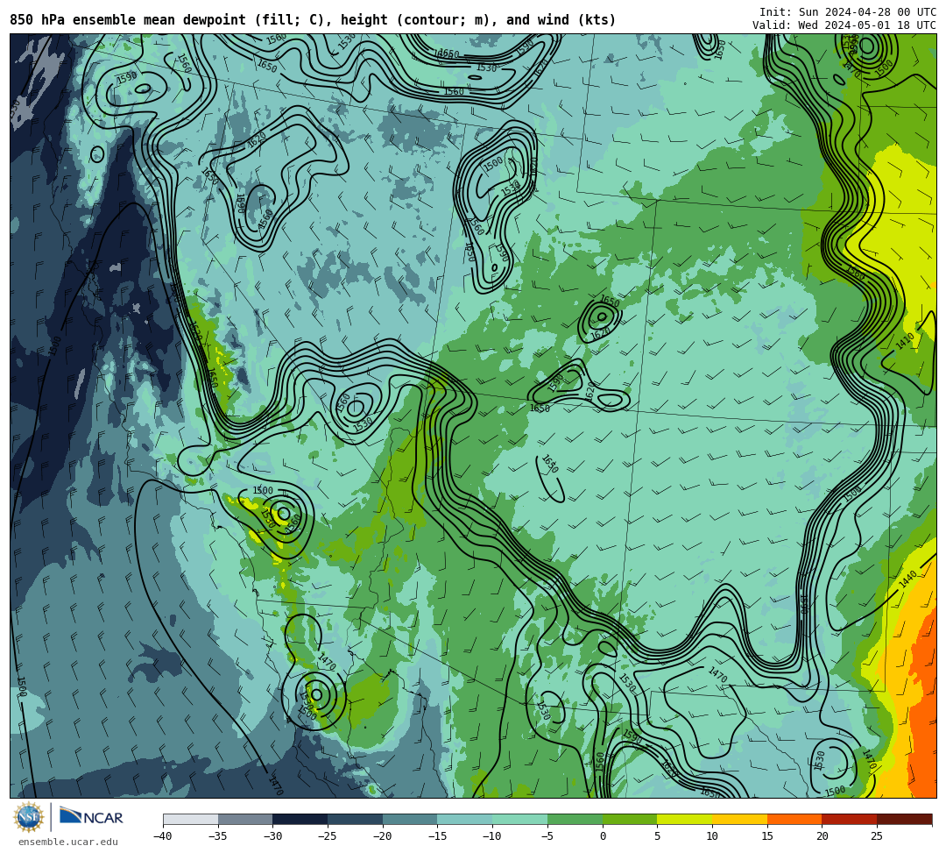Viewport: 946px width, 853px height.
Task: Click the darkest navy -30 to -25 colorbar swatch
Action: point(300,819)
